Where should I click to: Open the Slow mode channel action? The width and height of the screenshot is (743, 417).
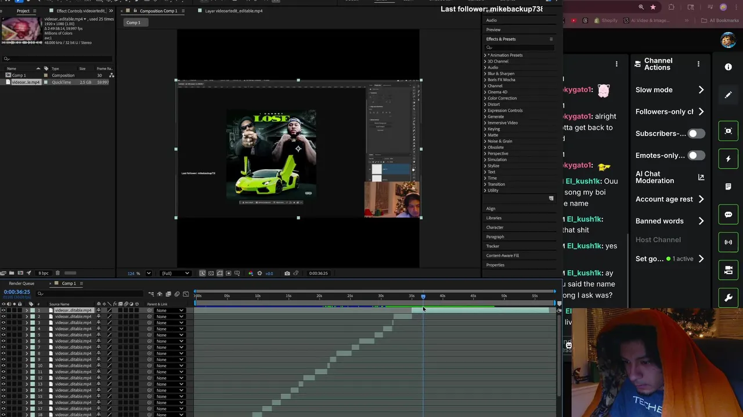pos(669,90)
